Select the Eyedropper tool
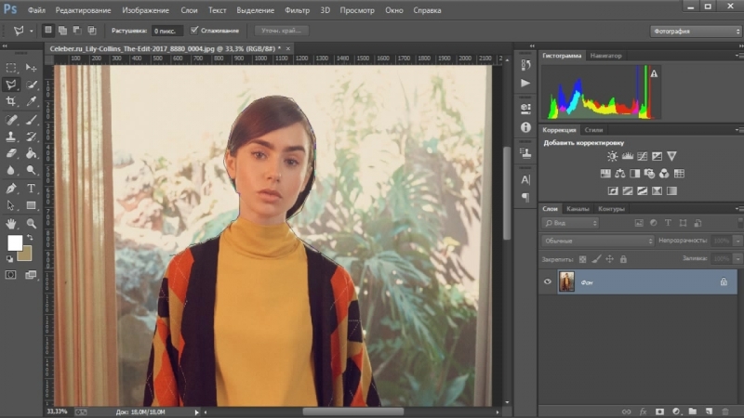Image resolution: width=744 pixels, height=418 pixels. click(x=32, y=101)
